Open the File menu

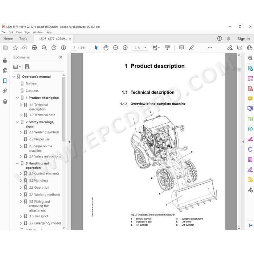3,32
